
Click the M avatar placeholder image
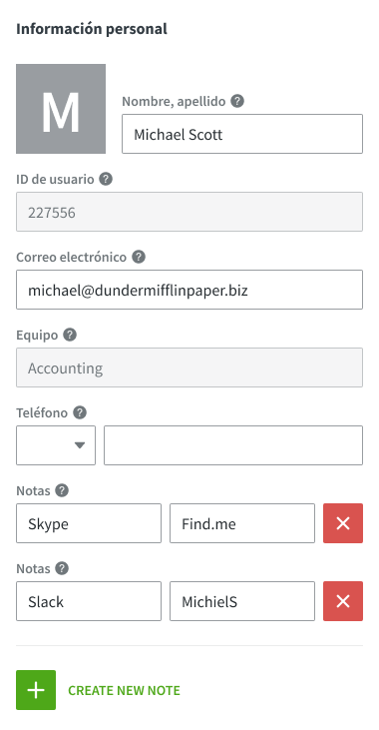(61, 109)
